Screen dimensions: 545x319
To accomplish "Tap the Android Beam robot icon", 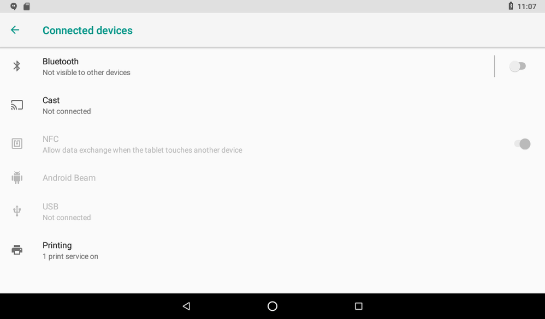I will click(x=17, y=178).
